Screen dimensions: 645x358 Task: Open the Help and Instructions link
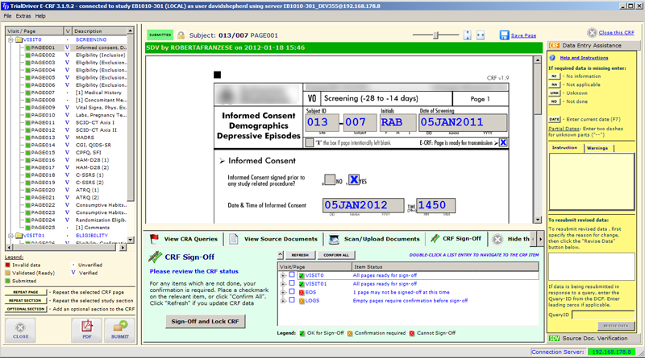tap(584, 58)
